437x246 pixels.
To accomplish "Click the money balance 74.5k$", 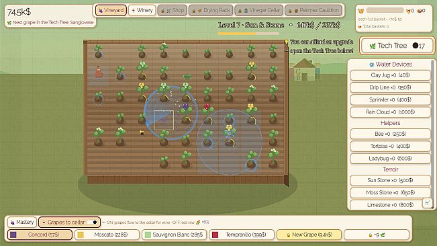I will tap(19, 12).
